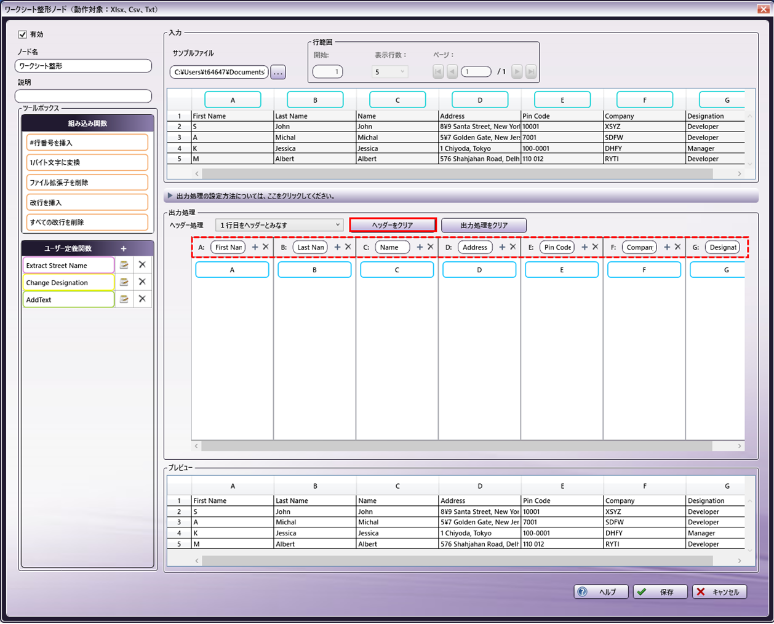Go to next page icon
Image resolution: width=774 pixels, height=624 pixels.
517,71
